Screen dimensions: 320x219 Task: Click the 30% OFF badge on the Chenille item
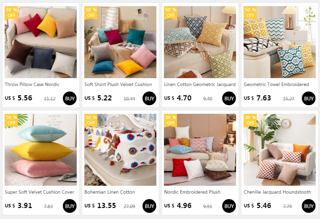point(250,120)
